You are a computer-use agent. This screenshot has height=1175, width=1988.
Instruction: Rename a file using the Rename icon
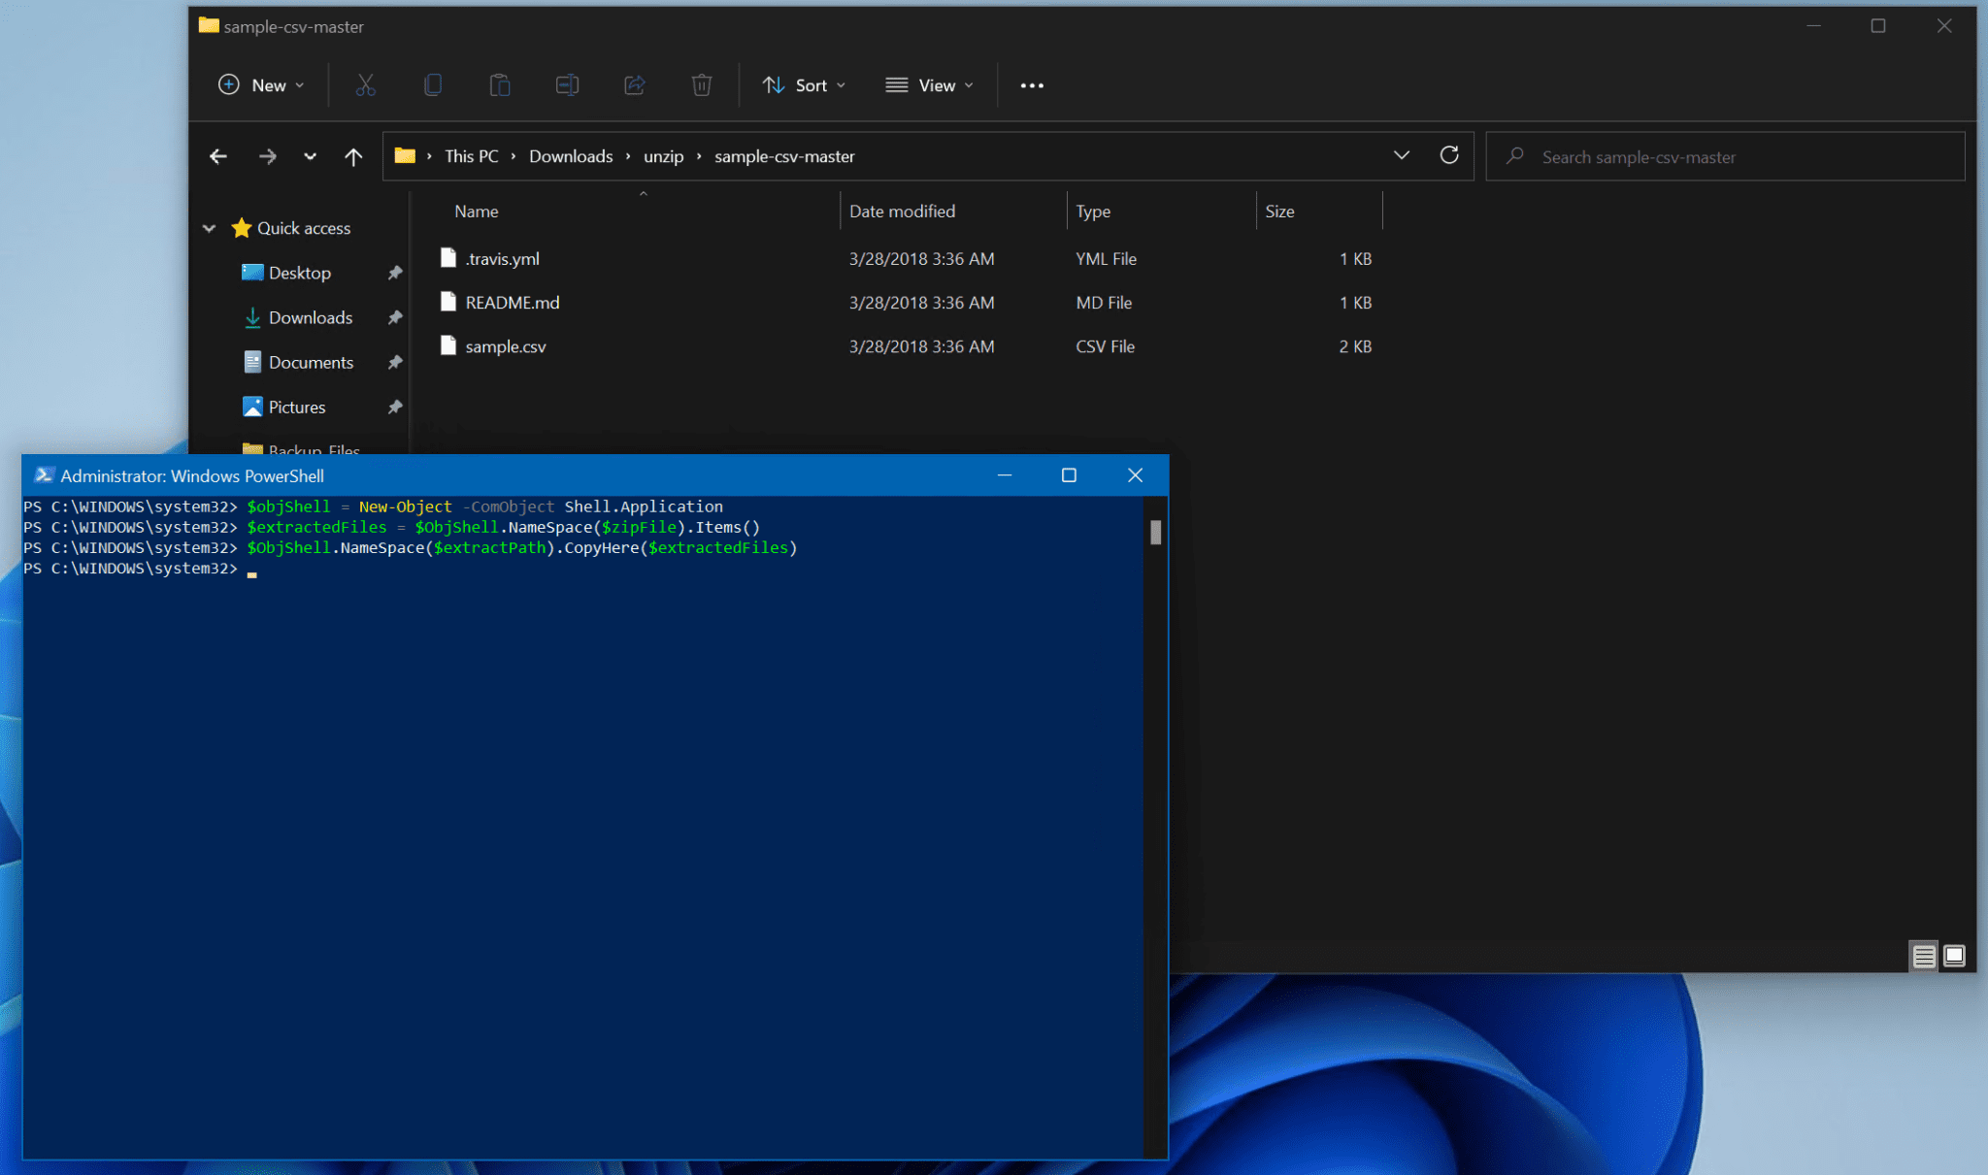pyautogui.click(x=568, y=85)
